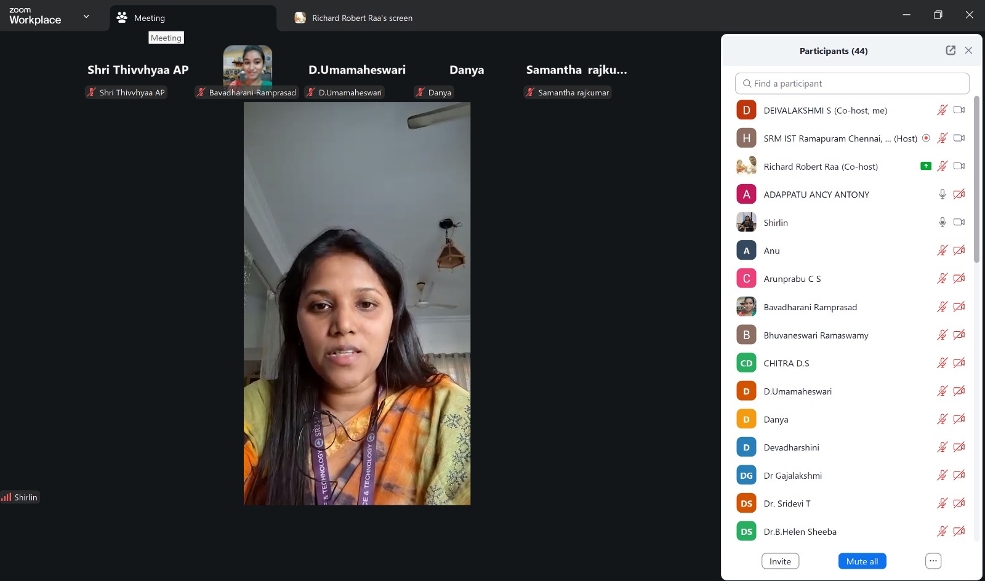Screen dimensions: 985x581
Task: Toggle ADAPPATU ANCY ANTONY's microphone
Action: point(942,194)
